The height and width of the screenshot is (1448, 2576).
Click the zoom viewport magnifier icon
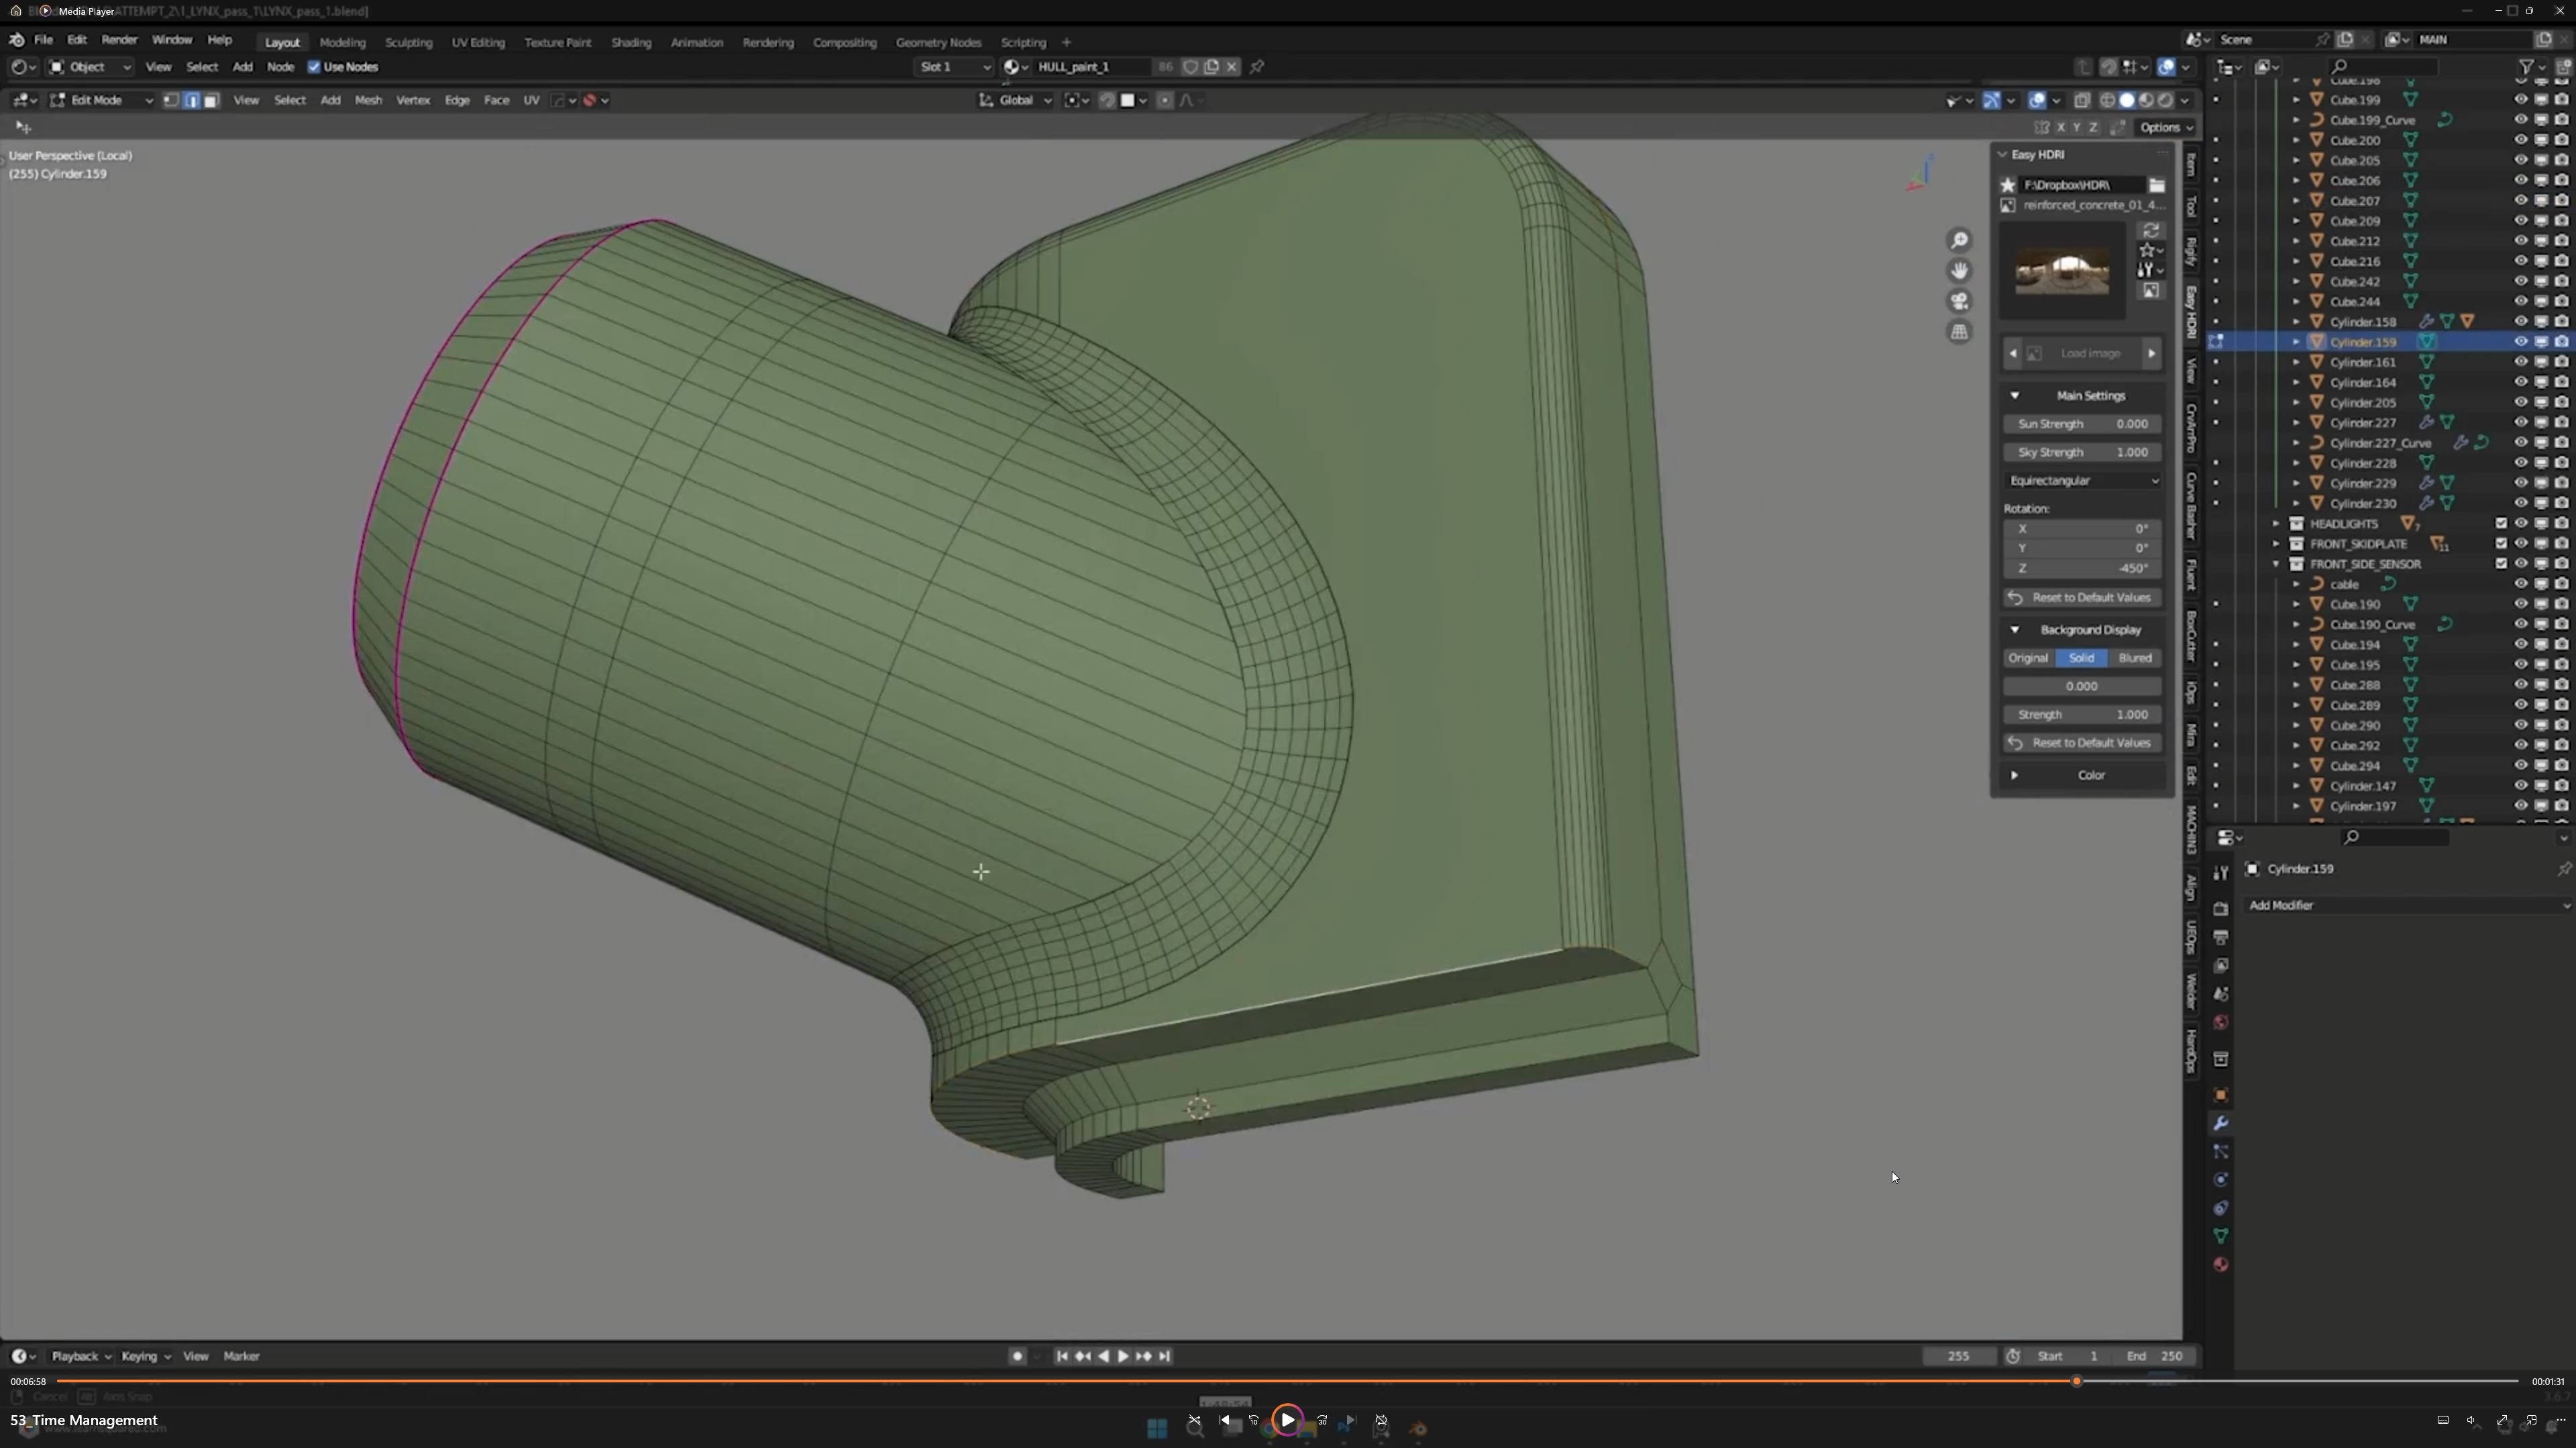1959,241
